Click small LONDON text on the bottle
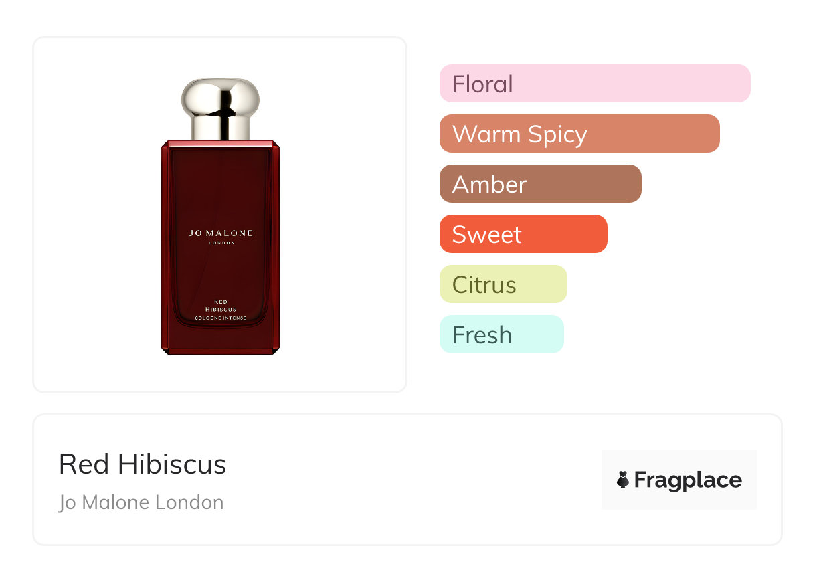 coord(221,243)
